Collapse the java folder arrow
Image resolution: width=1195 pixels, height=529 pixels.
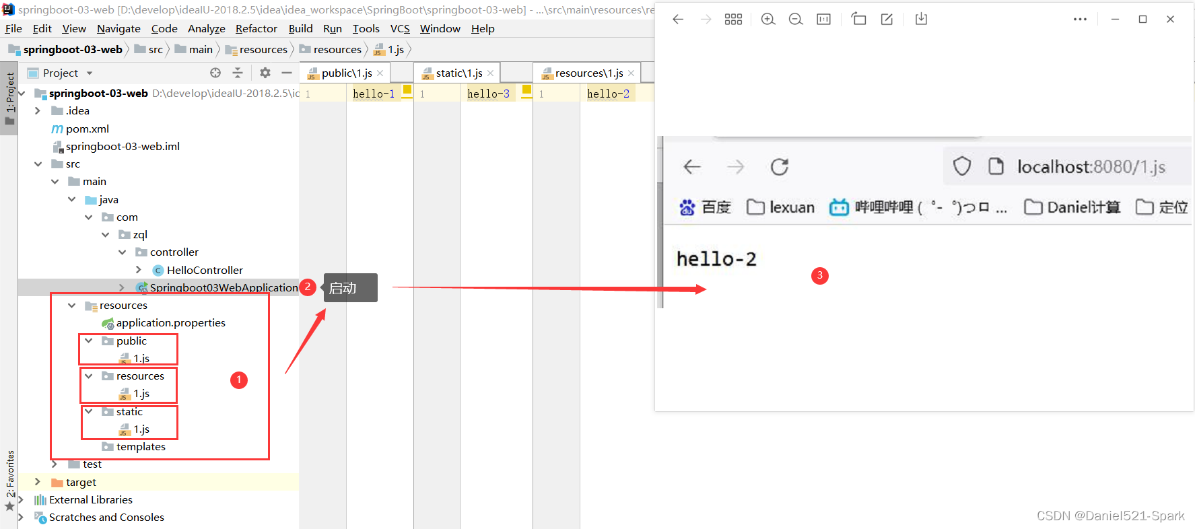pyautogui.click(x=71, y=200)
